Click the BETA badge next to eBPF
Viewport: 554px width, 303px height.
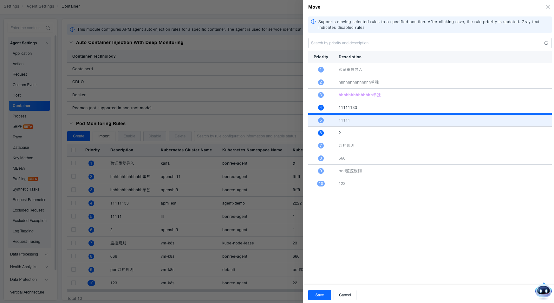click(x=28, y=127)
